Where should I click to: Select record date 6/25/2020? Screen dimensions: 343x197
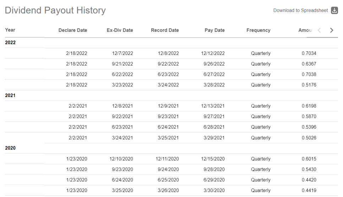click(168, 180)
